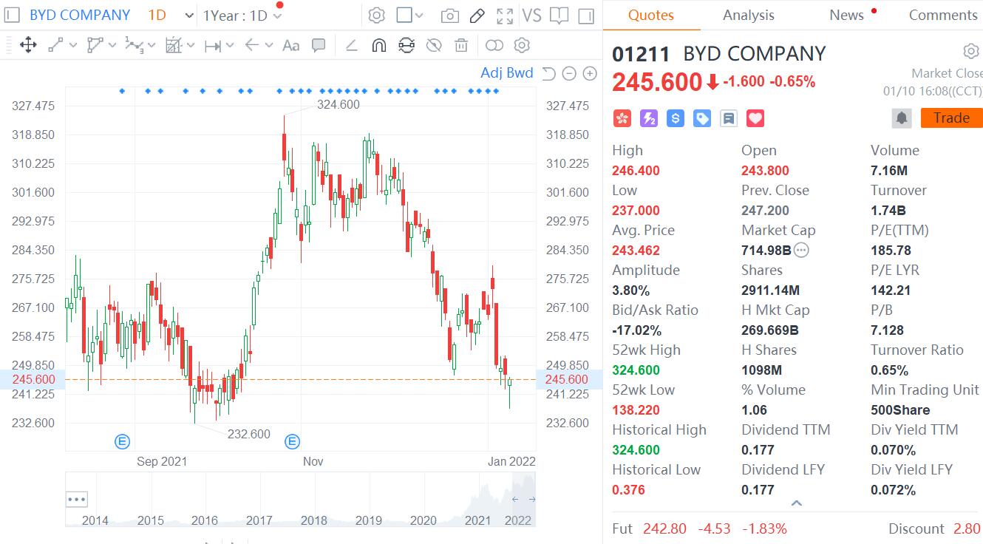
Task: Activate the pencil drawing tool
Action: click(477, 16)
